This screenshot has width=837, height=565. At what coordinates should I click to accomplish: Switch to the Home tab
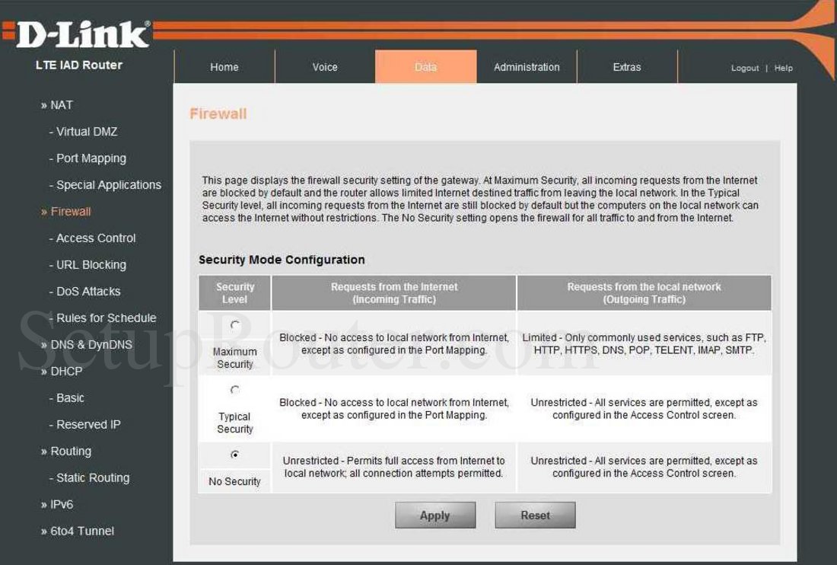[x=224, y=67]
